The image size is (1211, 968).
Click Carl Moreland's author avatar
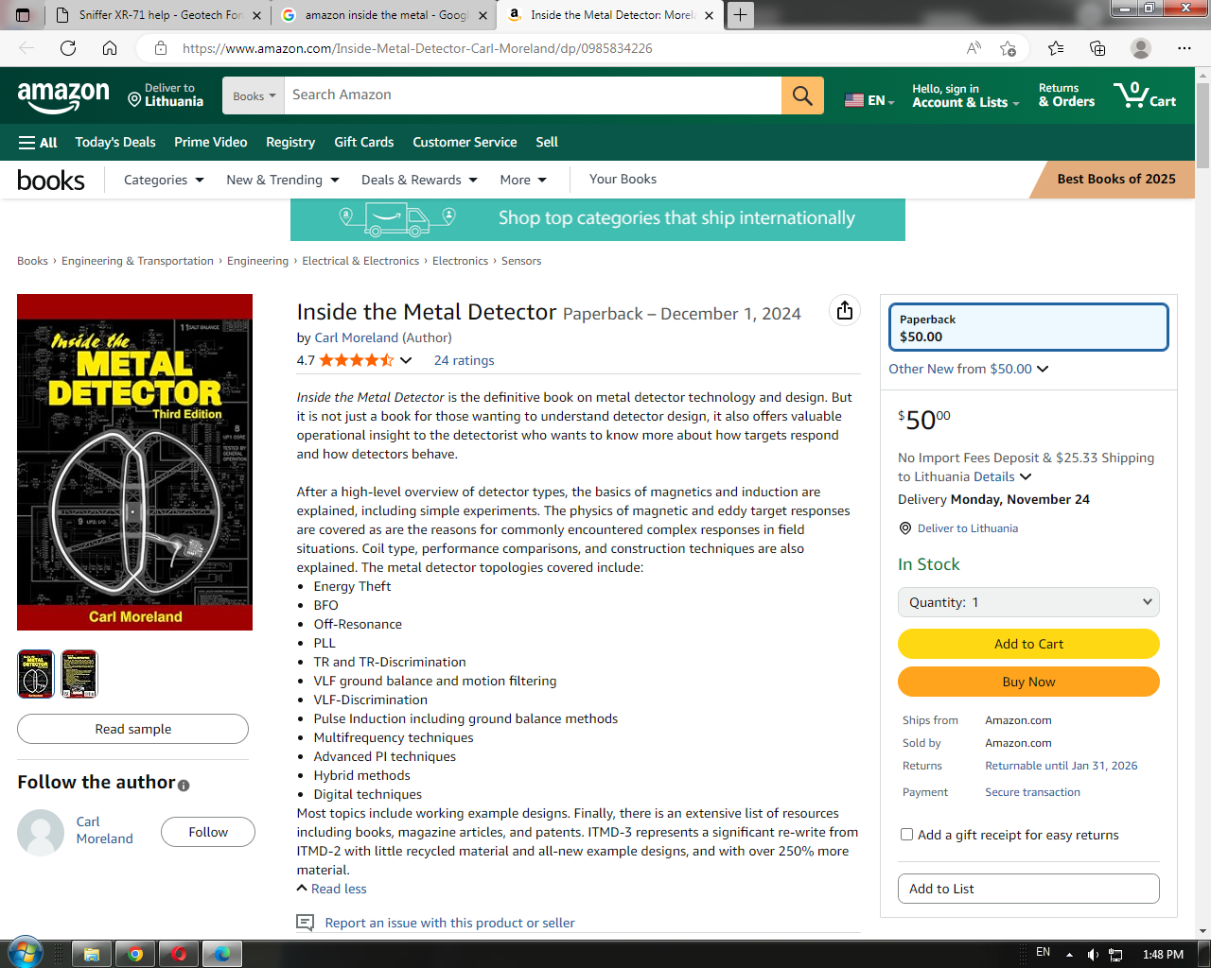pyautogui.click(x=41, y=832)
